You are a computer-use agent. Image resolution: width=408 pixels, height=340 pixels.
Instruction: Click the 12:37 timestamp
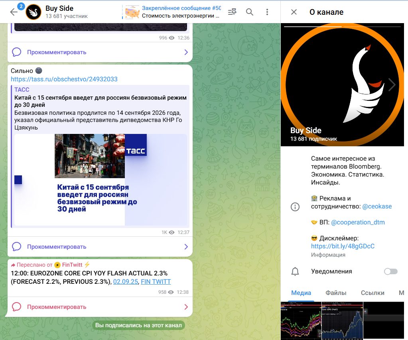point(183,232)
